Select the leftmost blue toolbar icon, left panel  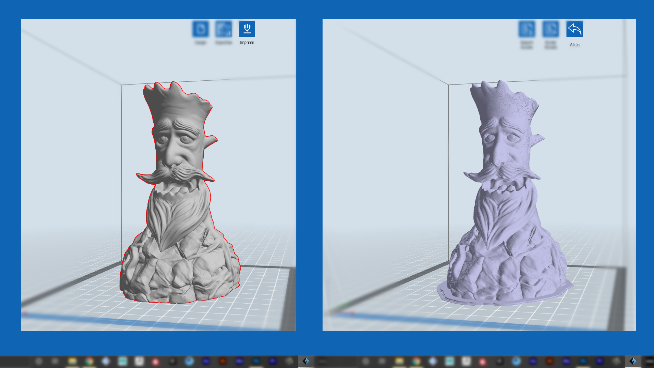(x=201, y=29)
